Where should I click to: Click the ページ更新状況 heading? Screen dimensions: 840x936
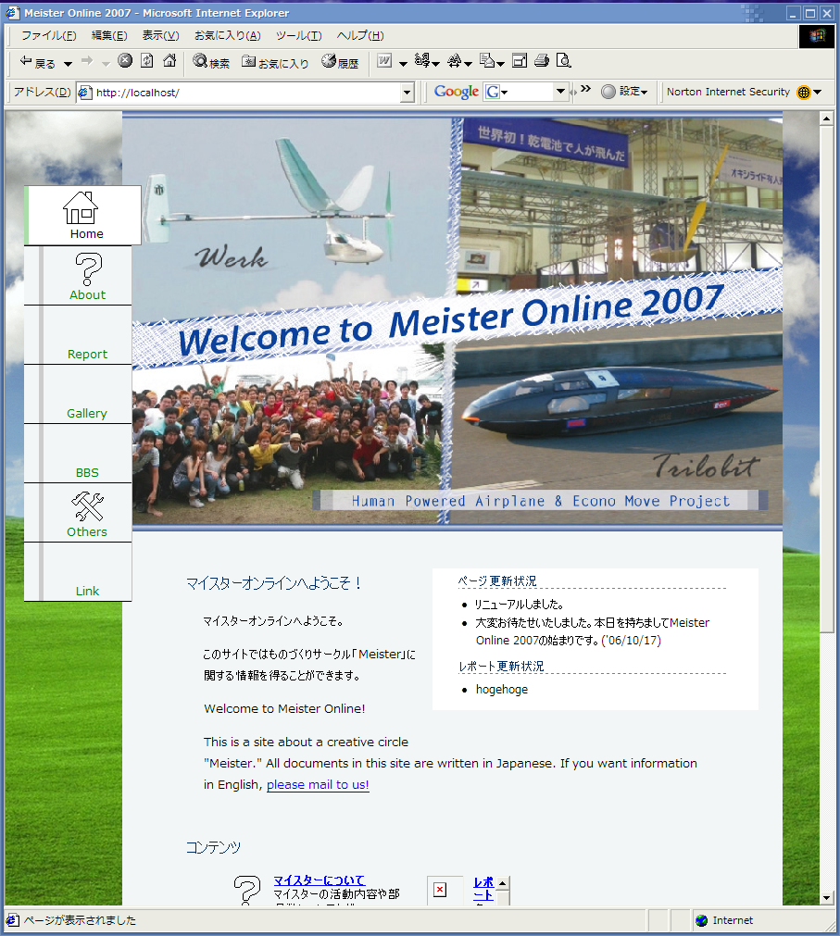497,580
